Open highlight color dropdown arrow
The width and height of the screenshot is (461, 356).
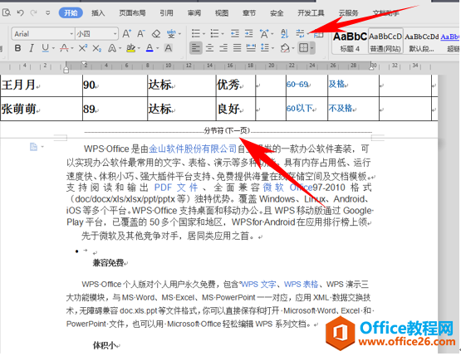139,48
